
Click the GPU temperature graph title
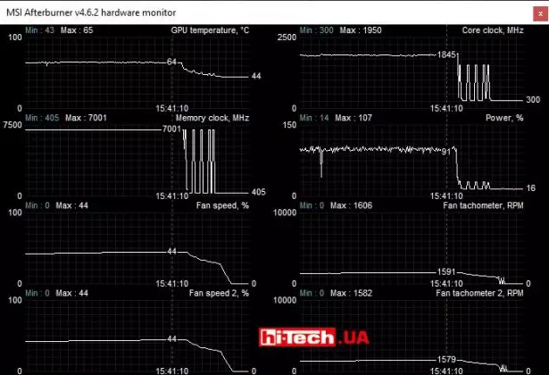(210, 30)
